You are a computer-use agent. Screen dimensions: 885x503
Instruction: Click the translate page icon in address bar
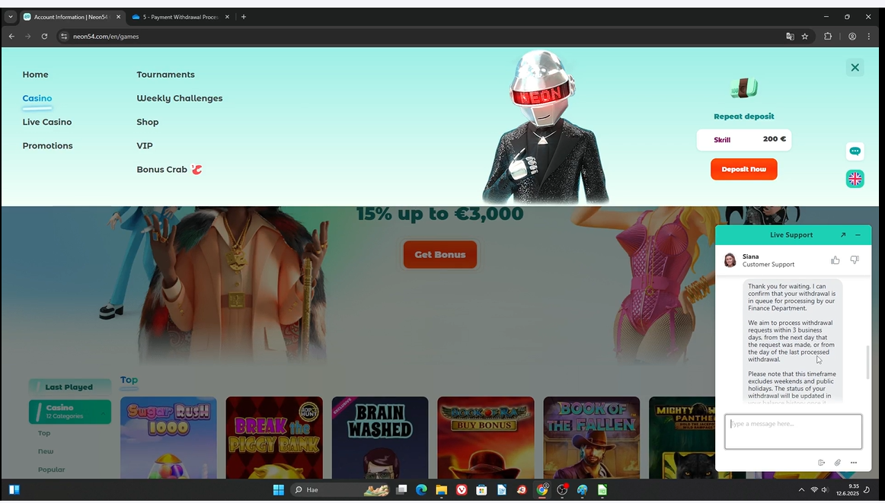tap(790, 36)
